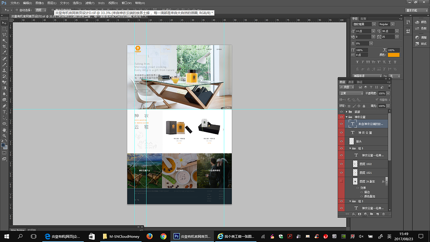Click the All Caps style icon
Image resolution: width=430 pixels, height=242 pixels.
368,62
